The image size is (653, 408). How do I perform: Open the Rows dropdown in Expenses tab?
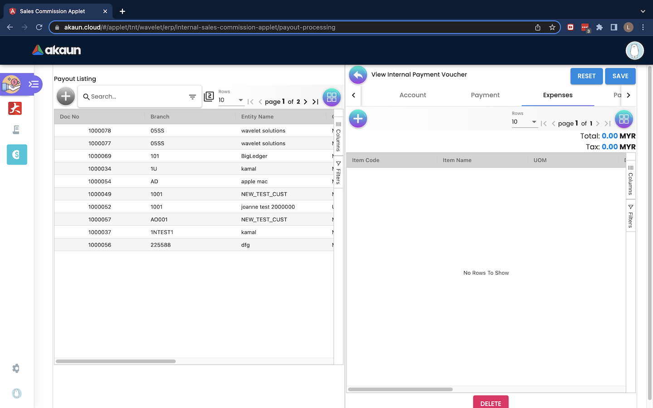pos(524,122)
